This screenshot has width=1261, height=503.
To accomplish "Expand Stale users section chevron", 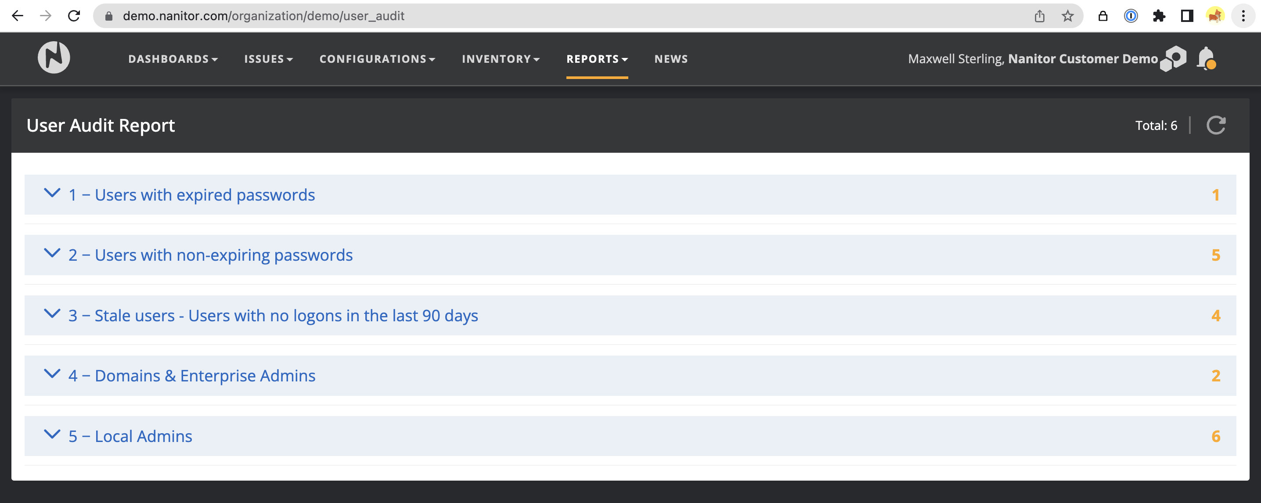I will (52, 314).
